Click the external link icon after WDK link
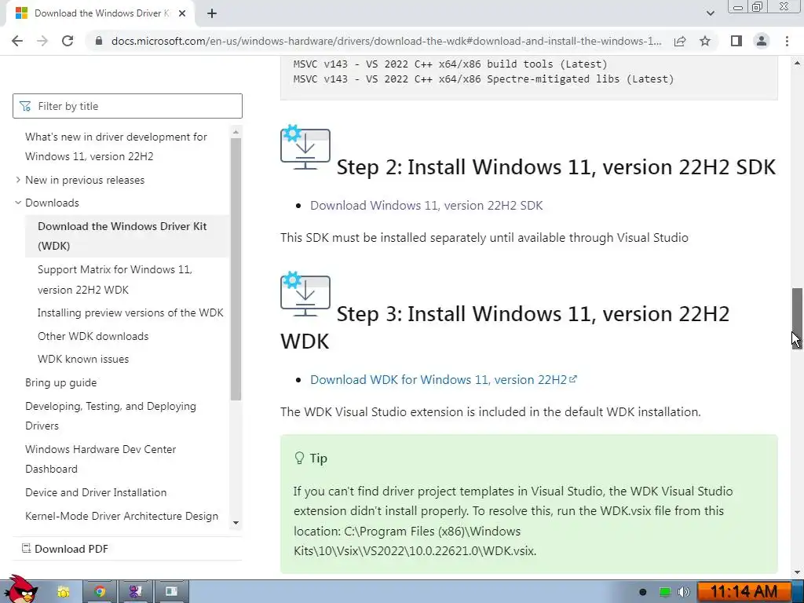 573,379
